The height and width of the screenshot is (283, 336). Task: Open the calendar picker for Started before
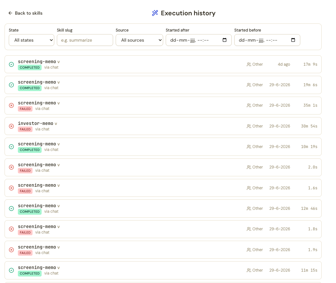click(x=293, y=40)
